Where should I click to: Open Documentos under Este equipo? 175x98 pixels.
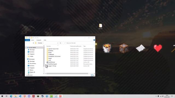point(33,63)
